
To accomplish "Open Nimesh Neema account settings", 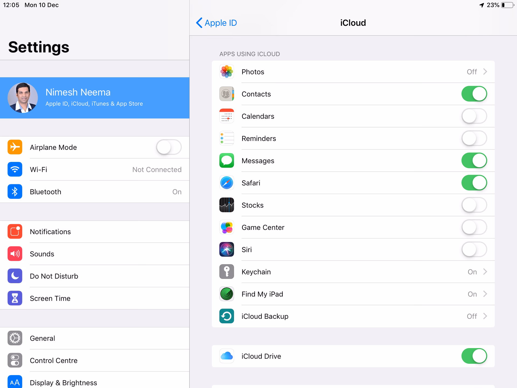I will pyautogui.click(x=94, y=98).
